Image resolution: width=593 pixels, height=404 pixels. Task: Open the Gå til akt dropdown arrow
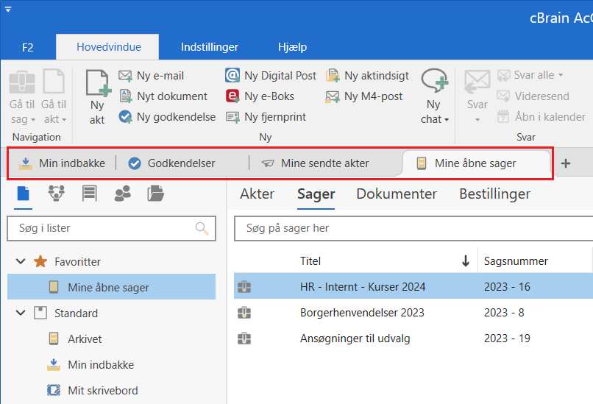tap(64, 120)
